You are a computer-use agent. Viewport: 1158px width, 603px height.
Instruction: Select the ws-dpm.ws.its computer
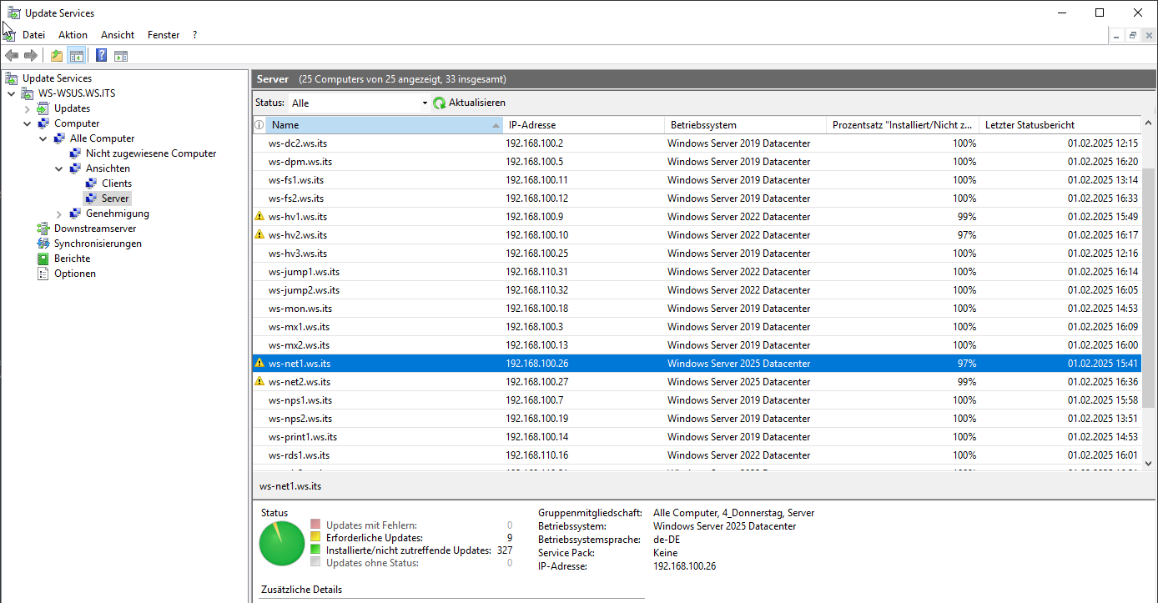697,161
